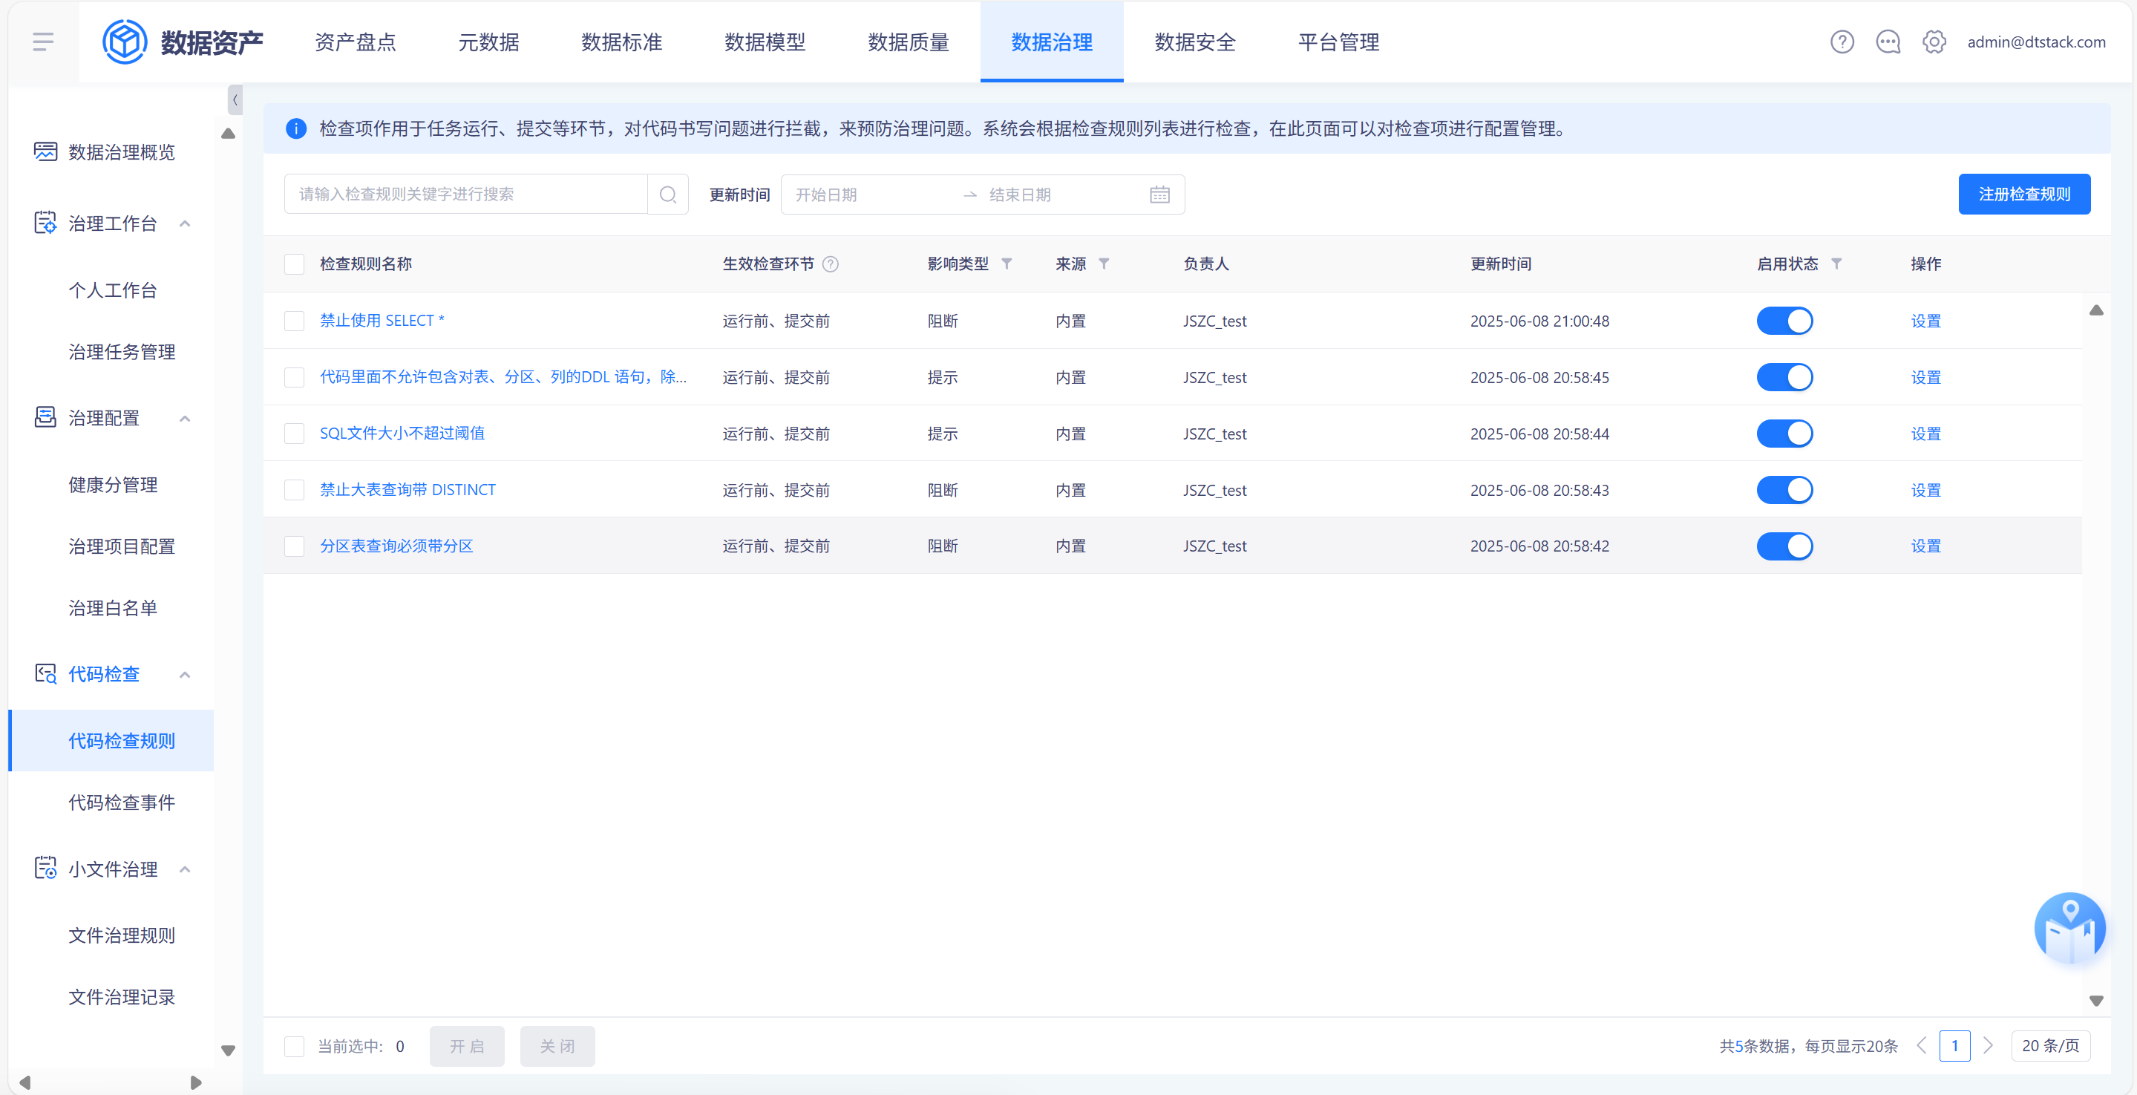Open the 20 条/页 page size dropdown
Image resolution: width=2137 pixels, height=1095 pixels.
2050,1045
